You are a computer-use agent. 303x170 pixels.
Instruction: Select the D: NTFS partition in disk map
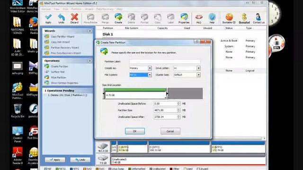click(x=179, y=147)
